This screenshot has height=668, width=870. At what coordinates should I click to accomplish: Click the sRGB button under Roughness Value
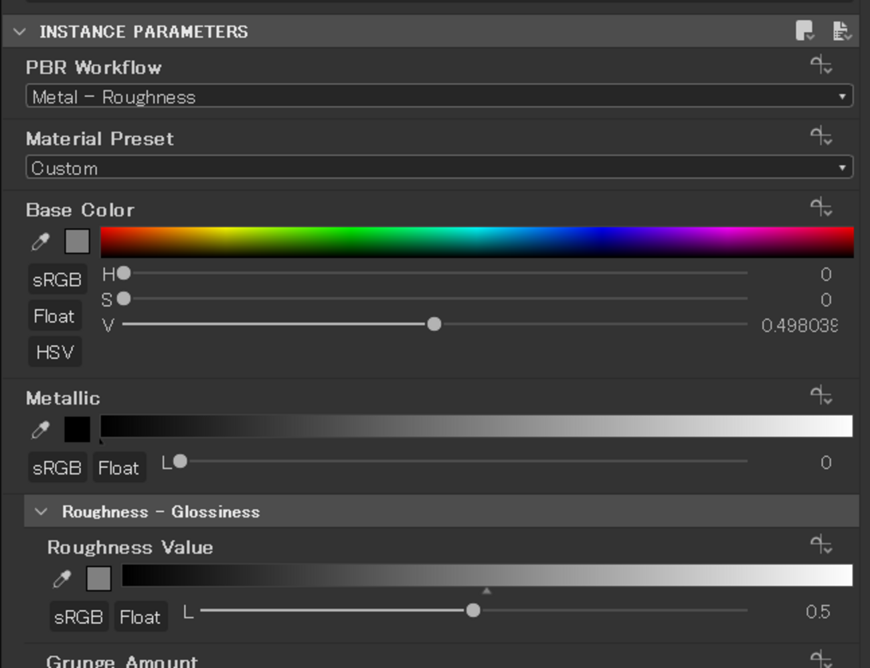78,617
